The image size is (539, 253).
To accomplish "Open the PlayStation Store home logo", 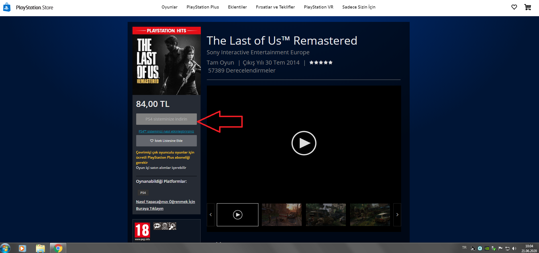I will pyautogui.click(x=28, y=7).
